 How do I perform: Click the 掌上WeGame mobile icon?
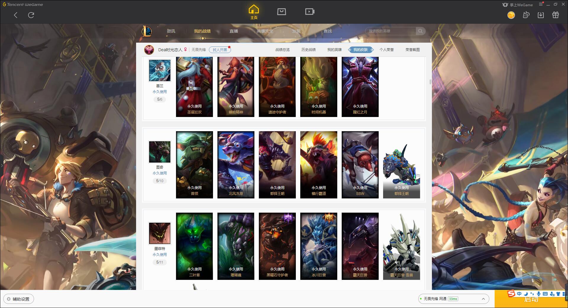click(505, 5)
